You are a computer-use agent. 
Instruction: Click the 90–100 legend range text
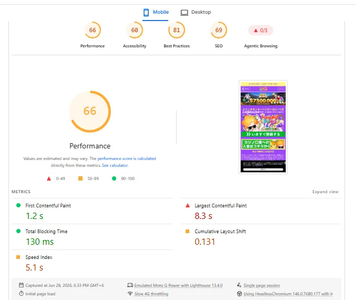pos(128,178)
